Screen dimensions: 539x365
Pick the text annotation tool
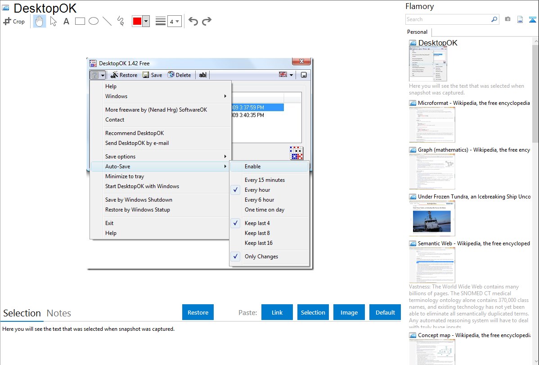(66, 21)
